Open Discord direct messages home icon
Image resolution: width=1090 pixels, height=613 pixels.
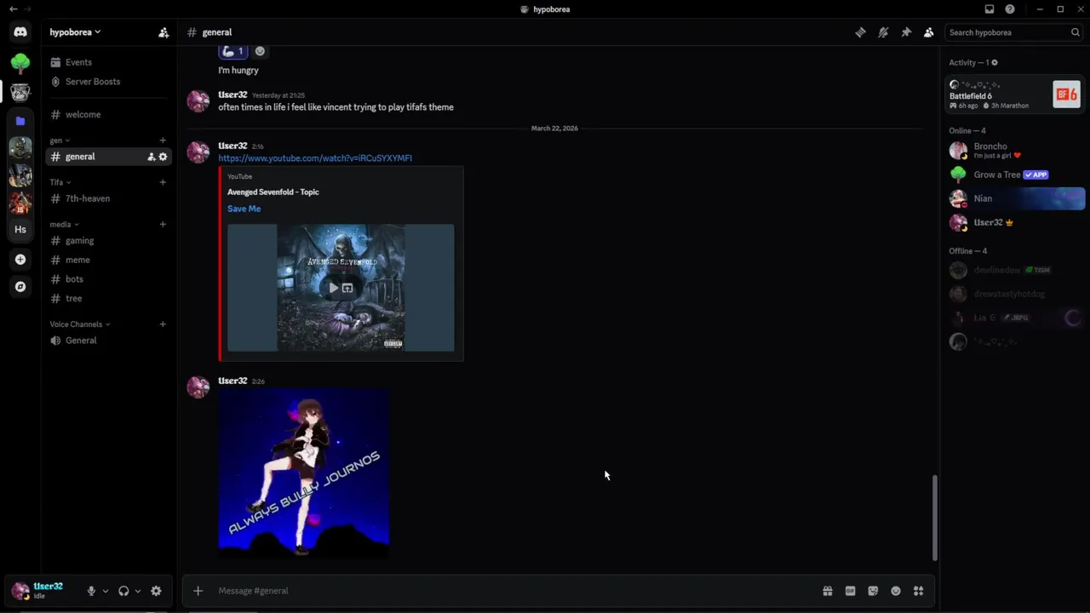point(20,32)
